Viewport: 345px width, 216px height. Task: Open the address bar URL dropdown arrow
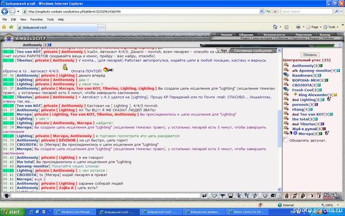point(262,12)
